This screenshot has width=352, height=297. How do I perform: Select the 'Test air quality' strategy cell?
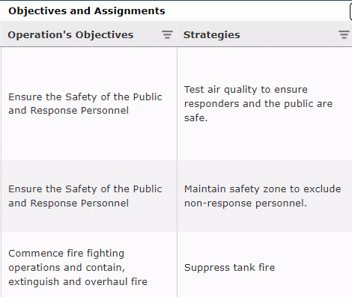(264, 104)
